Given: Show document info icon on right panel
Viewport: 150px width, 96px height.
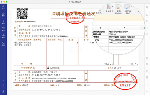Looking at the screenshot, I should coord(147,34).
